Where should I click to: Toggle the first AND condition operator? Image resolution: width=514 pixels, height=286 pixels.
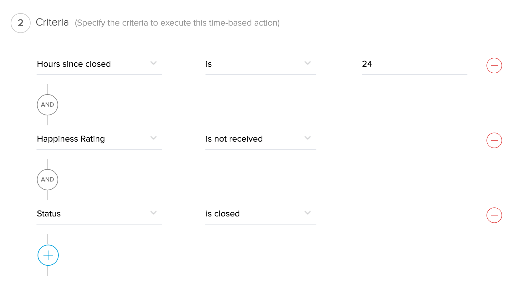(x=48, y=105)
